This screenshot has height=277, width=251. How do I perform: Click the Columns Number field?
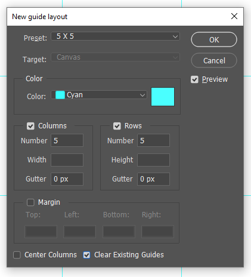click(67, 140)
